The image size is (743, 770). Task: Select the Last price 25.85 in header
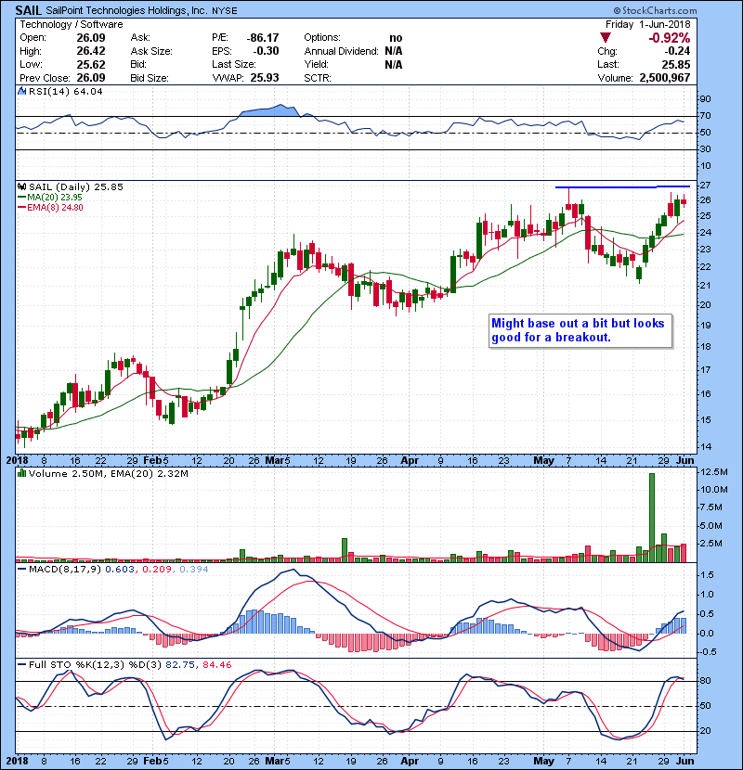675,64
